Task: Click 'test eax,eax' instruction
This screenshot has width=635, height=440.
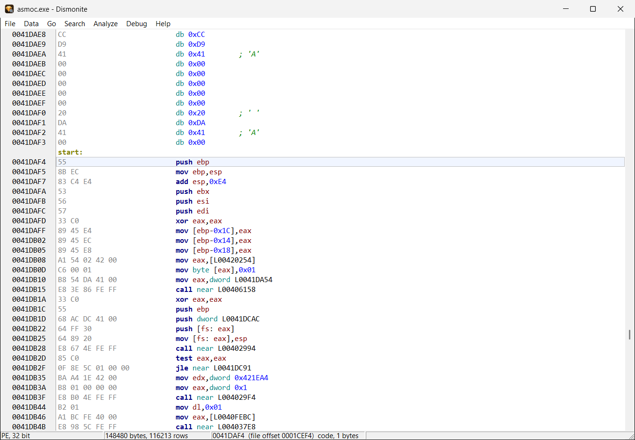Action: coord(201,358)
